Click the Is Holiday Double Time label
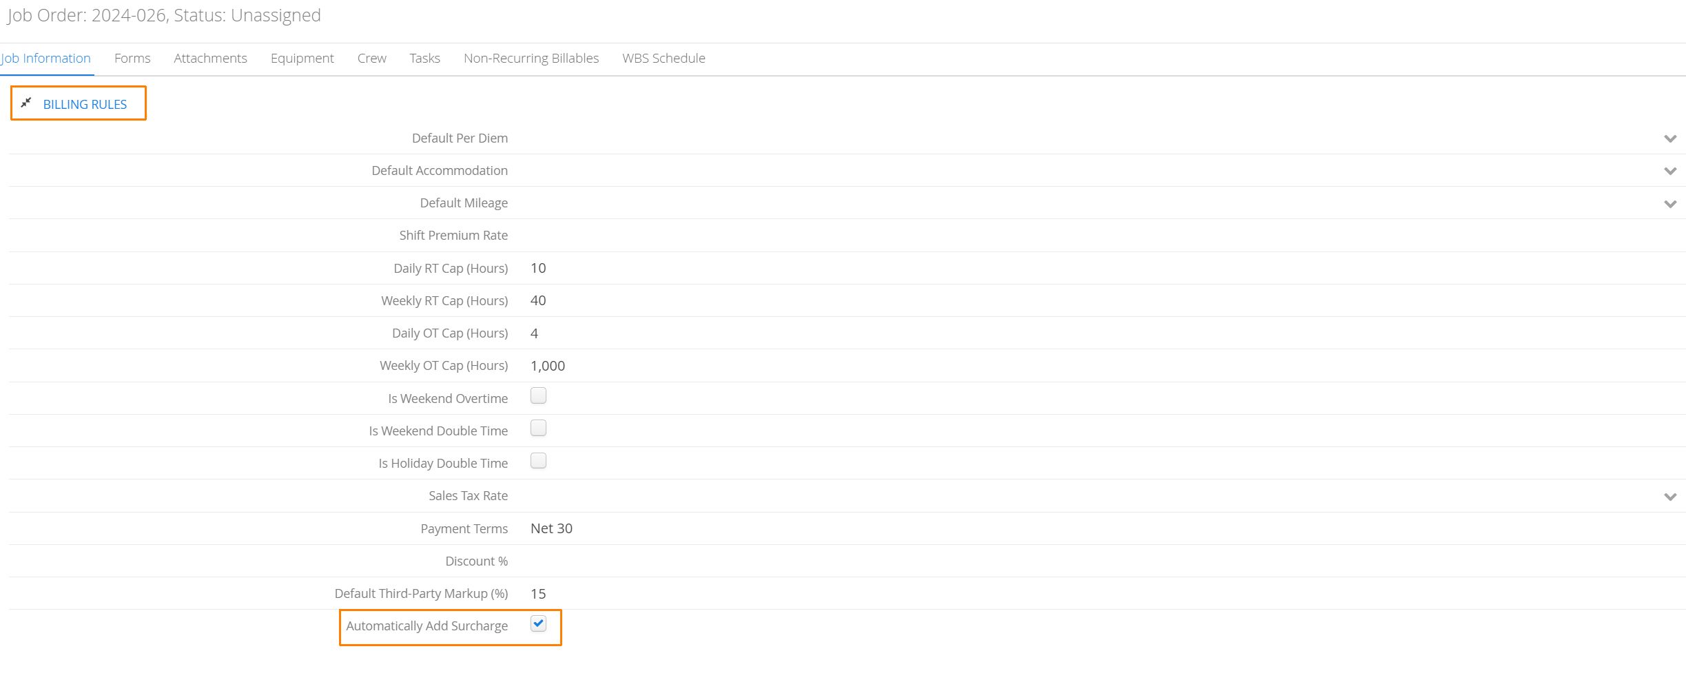1686x682 pixels. pos(443,464)
